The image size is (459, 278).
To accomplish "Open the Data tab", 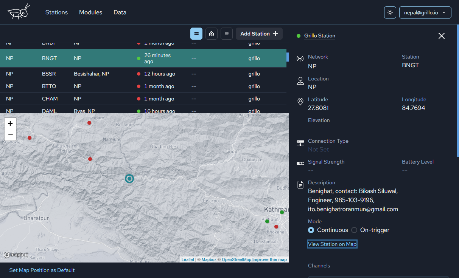I will (120, 12).
